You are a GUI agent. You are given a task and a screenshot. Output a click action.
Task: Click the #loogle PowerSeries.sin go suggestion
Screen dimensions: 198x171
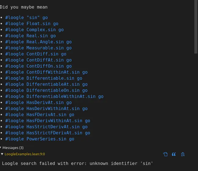coord(40,139)
